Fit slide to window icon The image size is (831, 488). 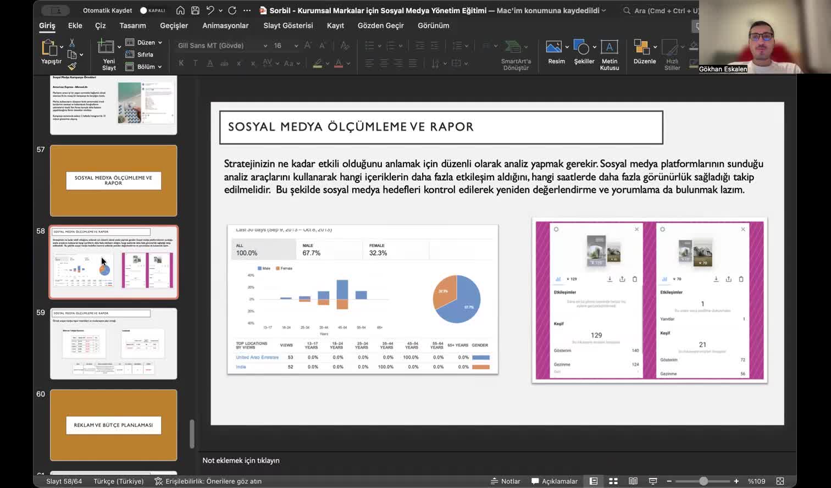tap(780, 481)
